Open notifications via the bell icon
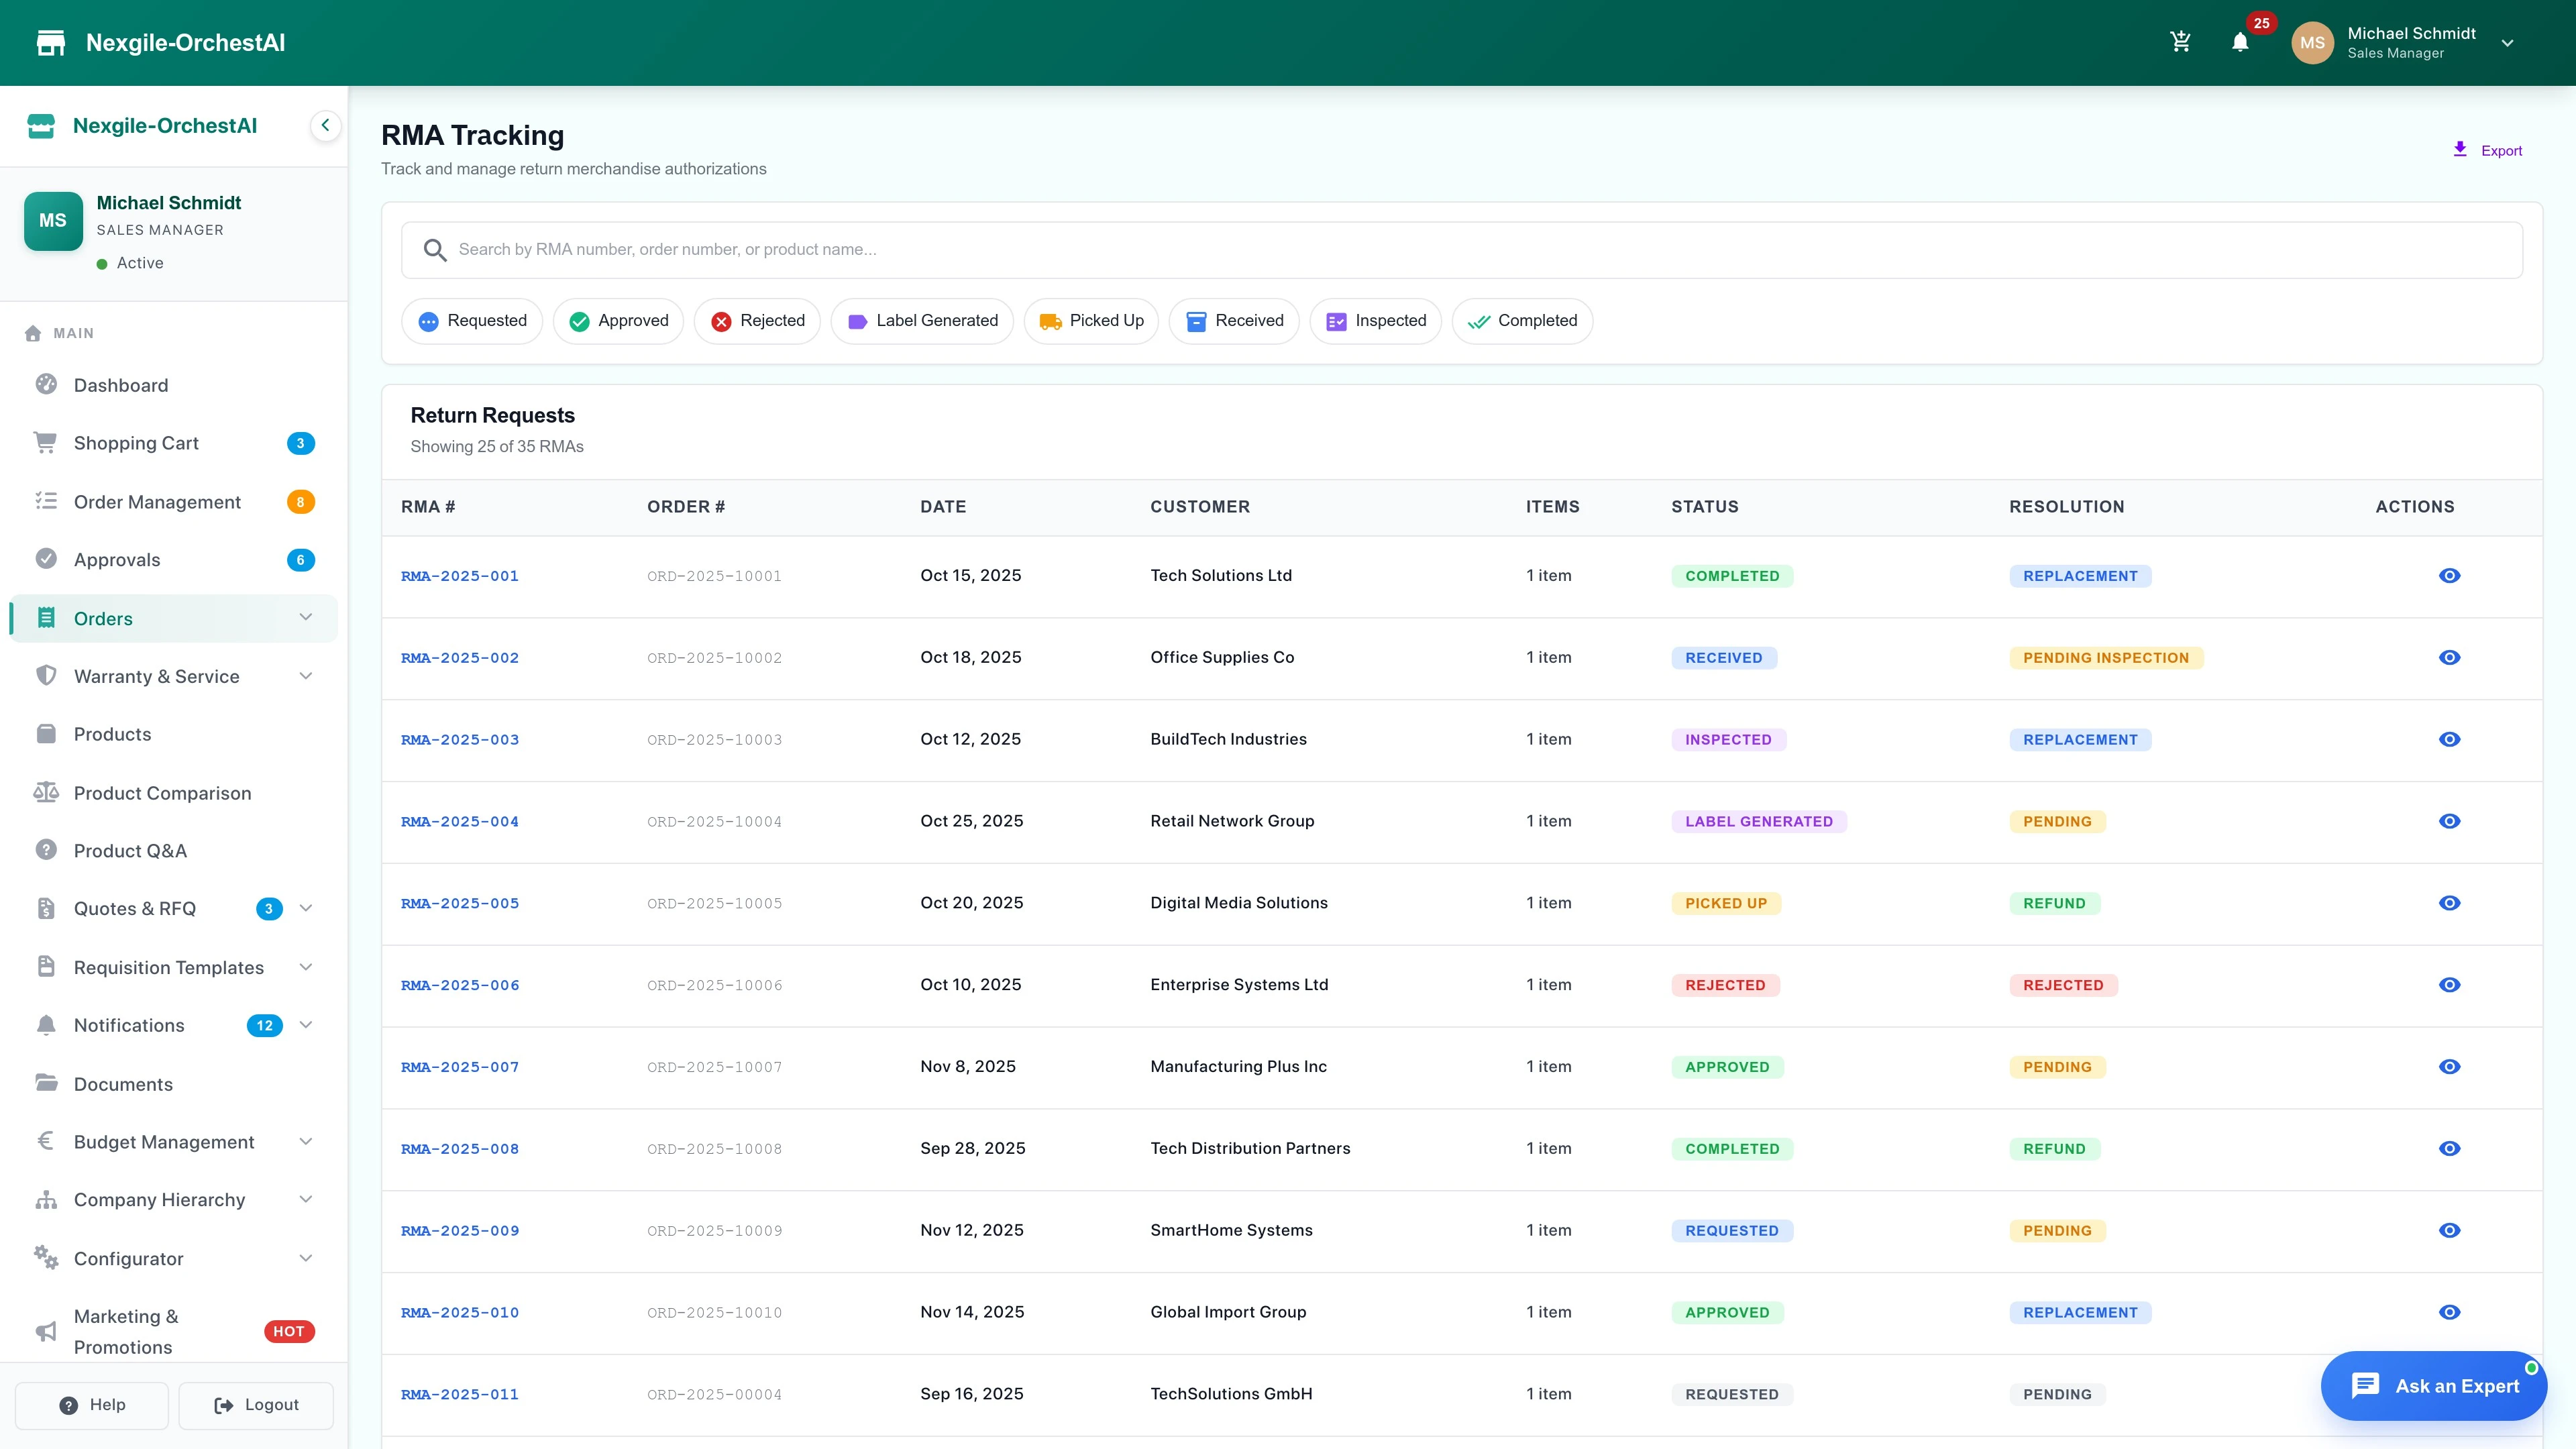Screen dimensions: 2576x1449 coord(2240,41)
